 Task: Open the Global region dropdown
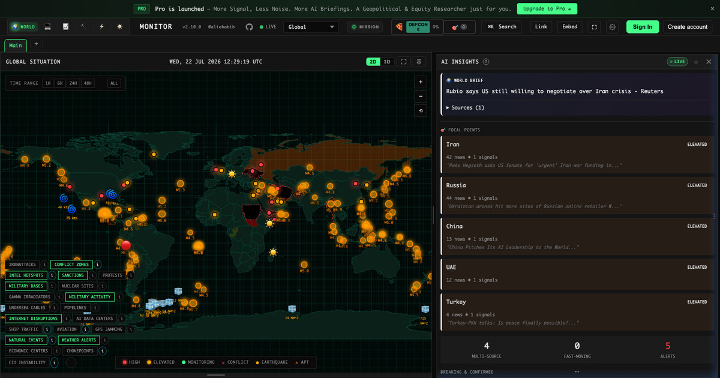pyautogui.click(x=311, y=27)
